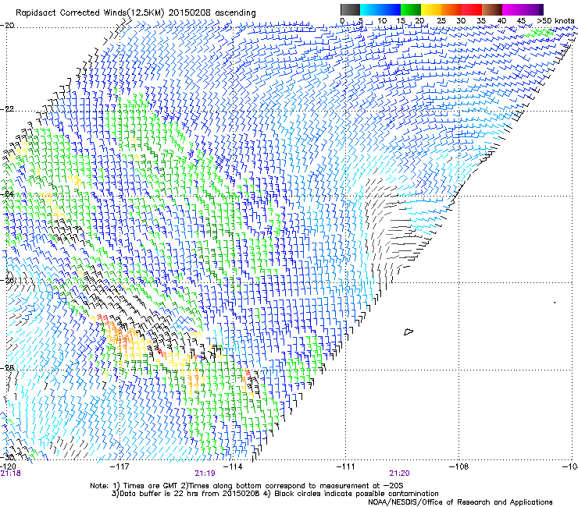Click the brown 35-40 knots legend segment
Screen dimensions: 578x507
click(x=492, y=9)
